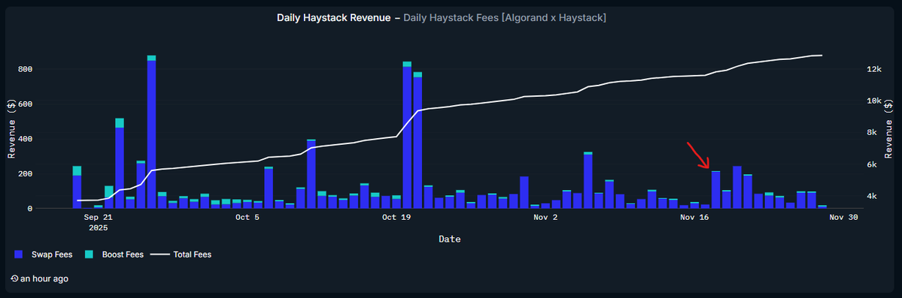Click the 'Nov 16' date tick label
902x298 pixels.
point(694,217)
